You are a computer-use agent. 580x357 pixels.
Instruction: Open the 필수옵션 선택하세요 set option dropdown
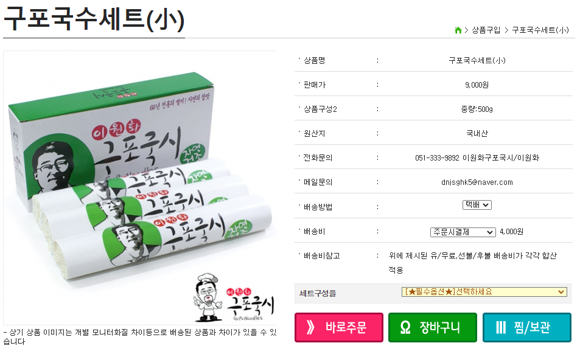484,292
